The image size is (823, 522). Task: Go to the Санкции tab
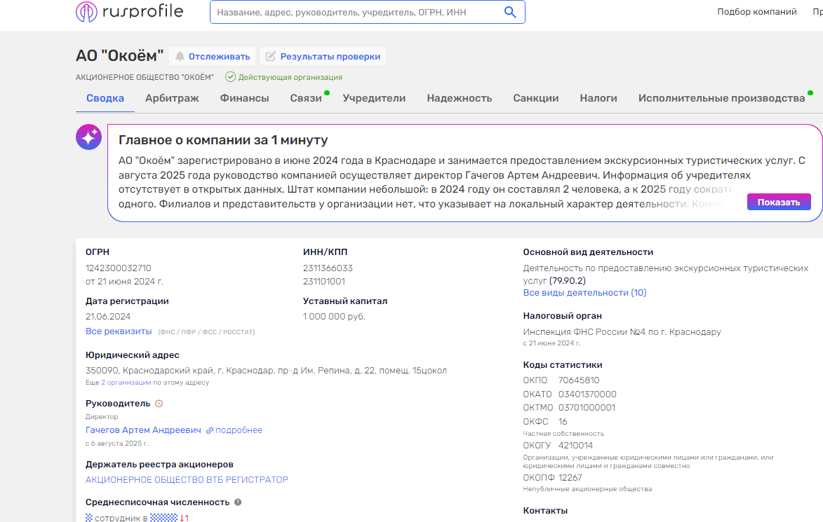[x=536, y=98]
